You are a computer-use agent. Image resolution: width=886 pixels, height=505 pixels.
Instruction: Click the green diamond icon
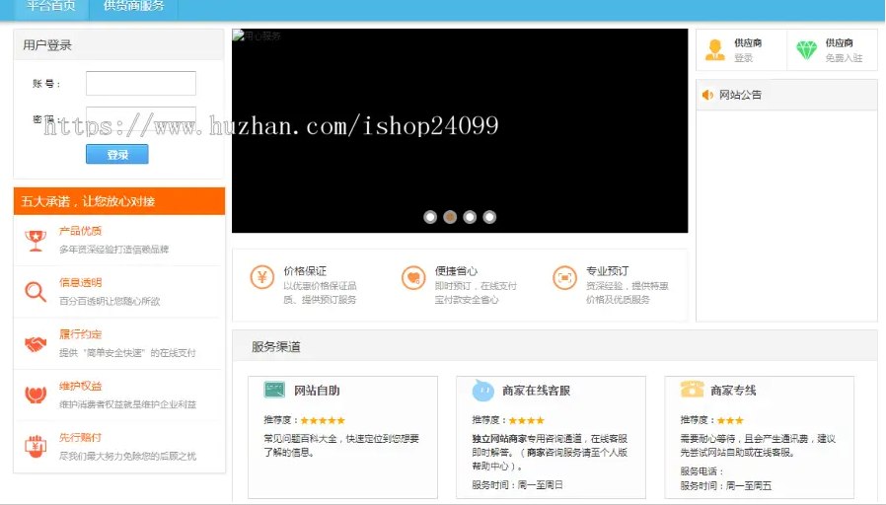click(806, 50)
